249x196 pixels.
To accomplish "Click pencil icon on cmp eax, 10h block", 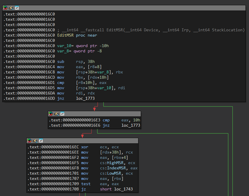I will (56, 114).
